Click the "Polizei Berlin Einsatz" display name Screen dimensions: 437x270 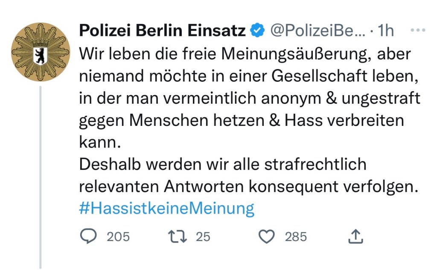[162, 31]
